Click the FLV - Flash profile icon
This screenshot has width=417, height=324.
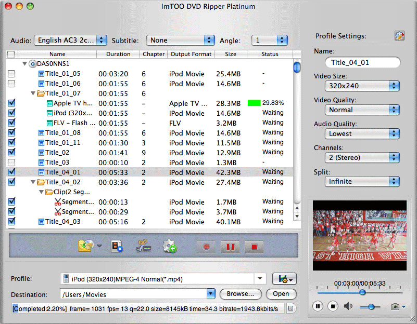(49, 123)
